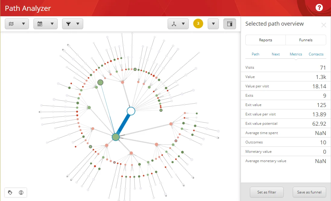This screenshot has width=331, height=201.
Task: Open the dropdown next to the yellow badge
Action: coord(213,24)
